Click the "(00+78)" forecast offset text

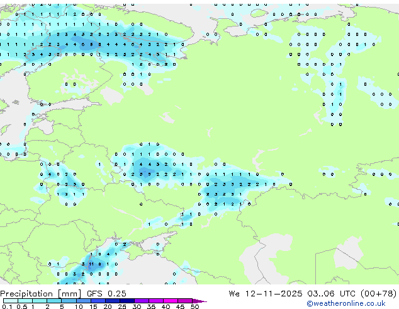pyautogui.click(x=378, y=294)
